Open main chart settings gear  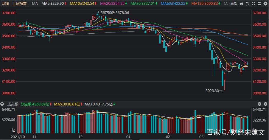coord(265,4)
